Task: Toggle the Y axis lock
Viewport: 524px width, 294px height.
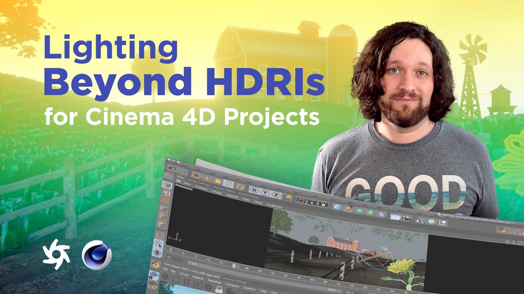Action: 265,193
